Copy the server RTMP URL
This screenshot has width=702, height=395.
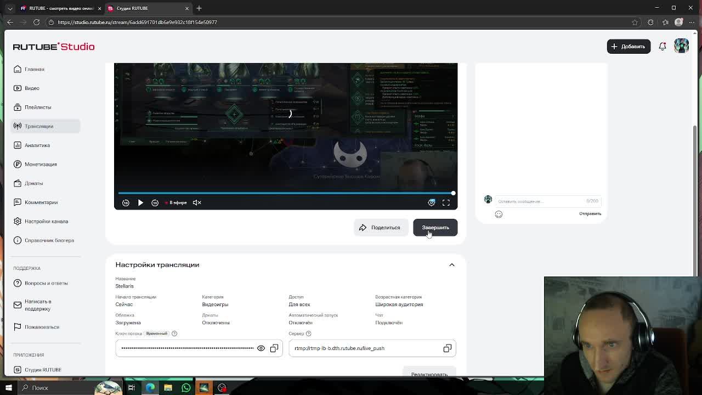[x=448, y=348]
